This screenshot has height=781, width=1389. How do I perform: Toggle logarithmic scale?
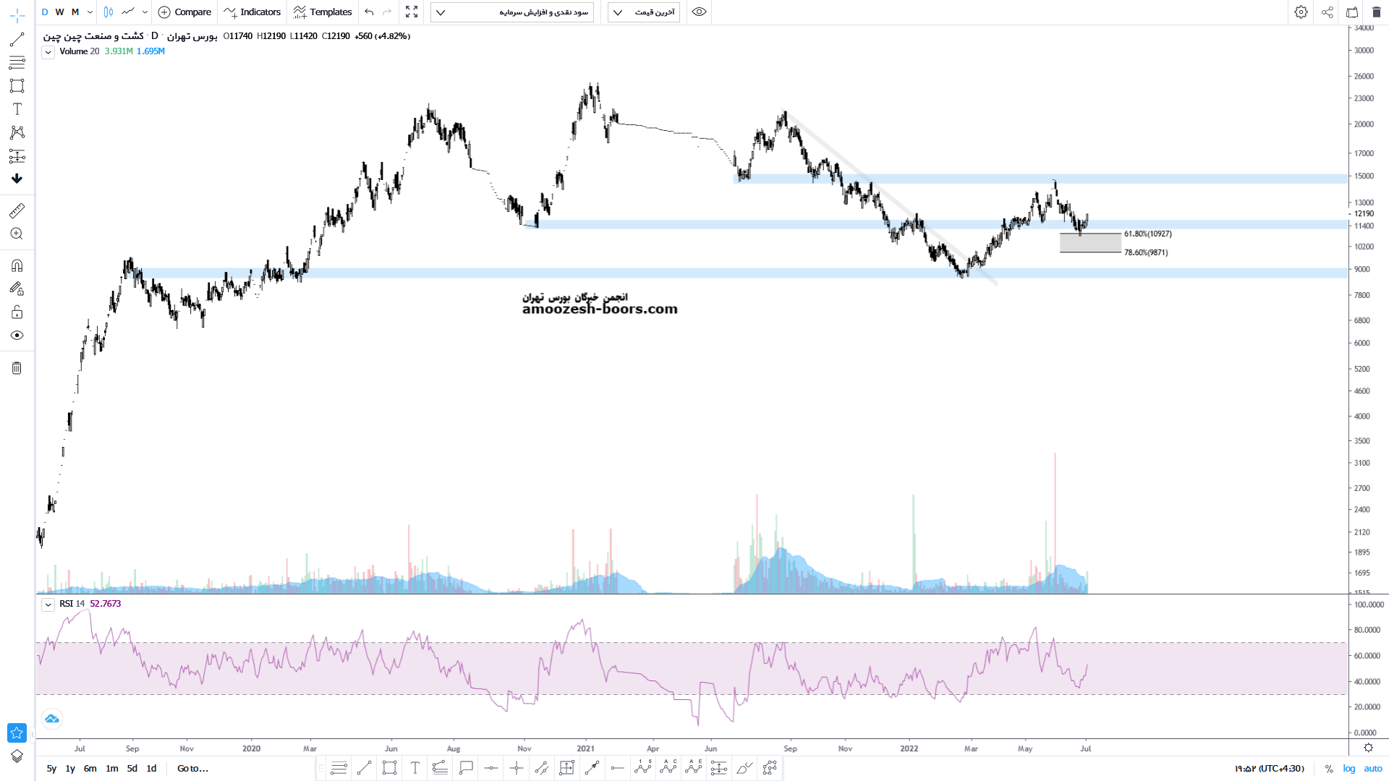[x=1349, y=769]
